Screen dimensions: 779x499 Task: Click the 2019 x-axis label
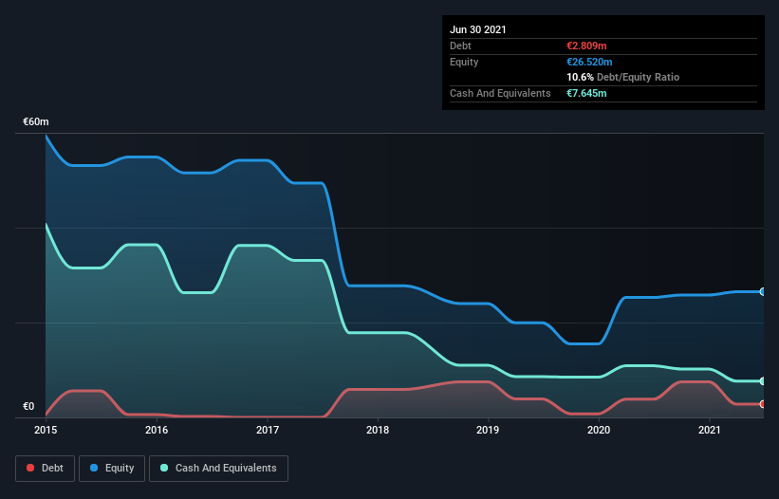[488, 430]
